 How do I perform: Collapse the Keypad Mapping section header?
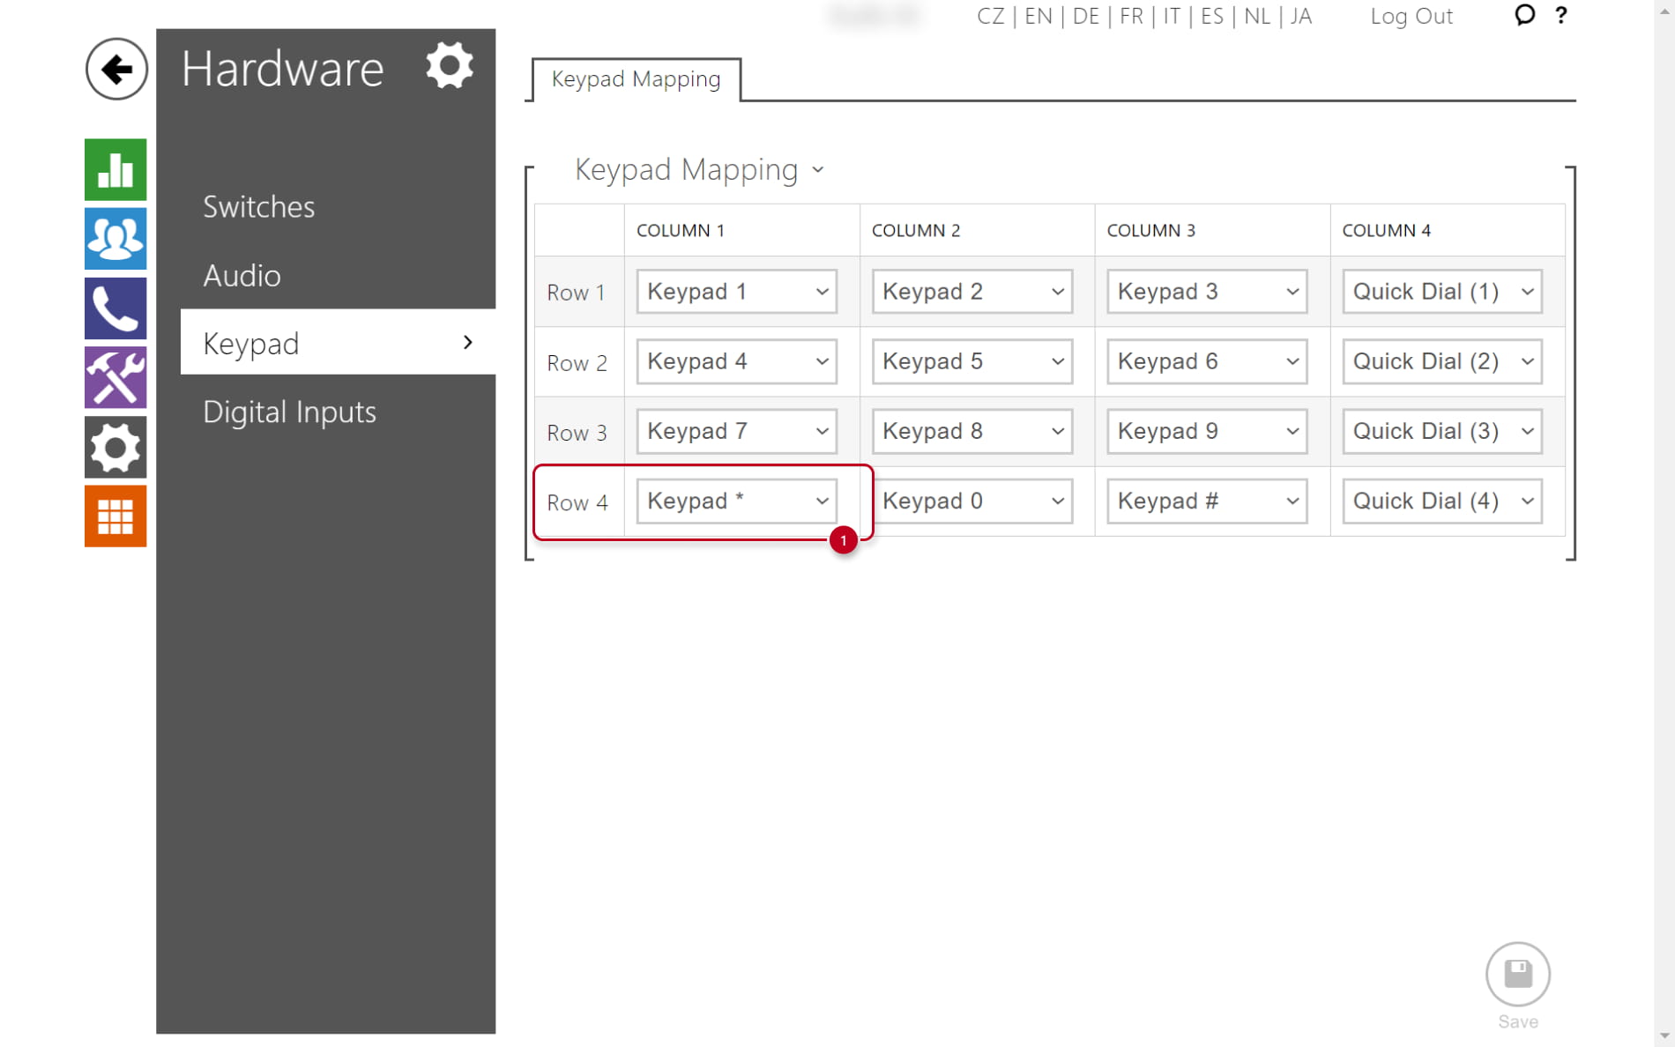click(x=699, y=168)
